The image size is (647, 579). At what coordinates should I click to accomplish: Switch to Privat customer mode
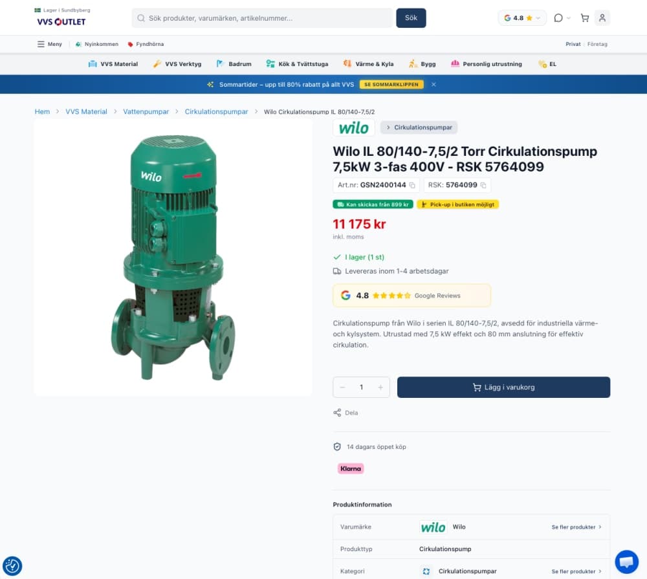pos(573,44)
